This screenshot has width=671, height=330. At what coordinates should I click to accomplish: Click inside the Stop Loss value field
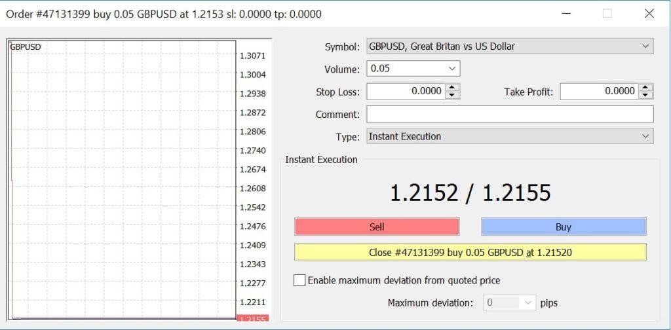(405, 91)
